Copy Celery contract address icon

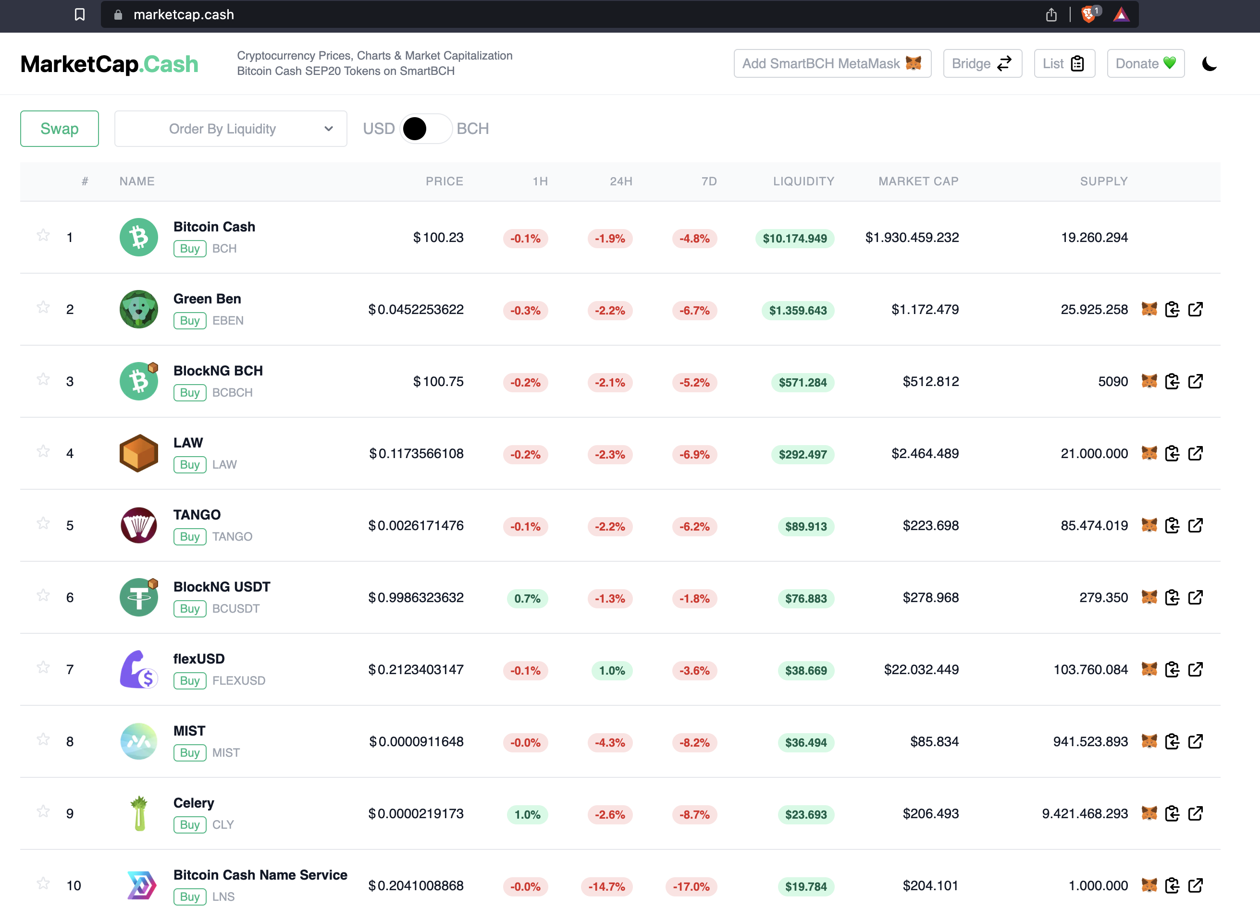pos(1172,813)
